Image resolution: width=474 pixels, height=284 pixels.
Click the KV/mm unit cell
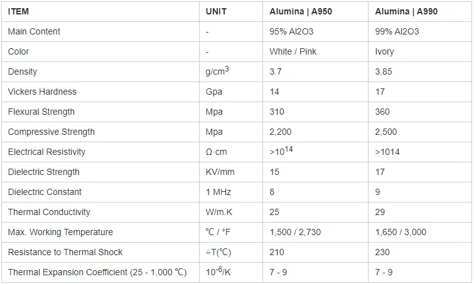click(x=220, y=172)
